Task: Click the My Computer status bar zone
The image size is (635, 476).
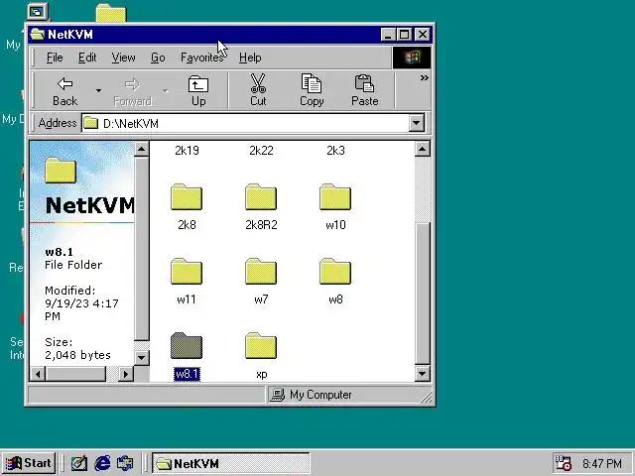Action: [x=347, y=395]
